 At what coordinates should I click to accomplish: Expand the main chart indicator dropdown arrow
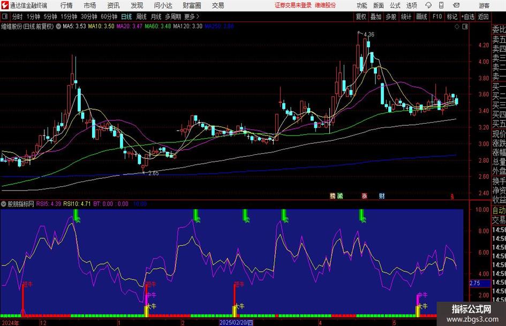tap(58, 26)
